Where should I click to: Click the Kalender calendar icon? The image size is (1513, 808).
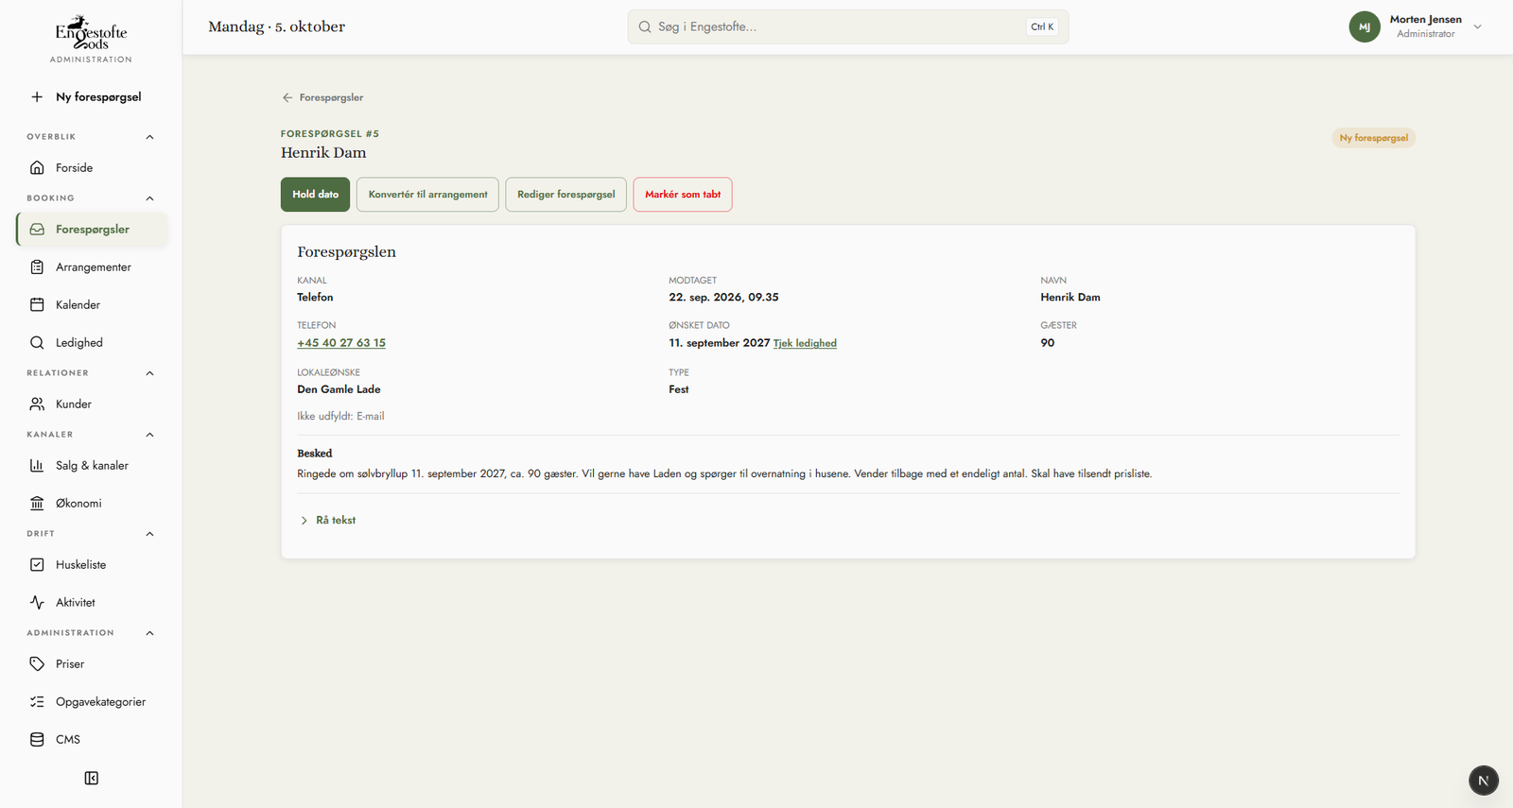(37, 304)
